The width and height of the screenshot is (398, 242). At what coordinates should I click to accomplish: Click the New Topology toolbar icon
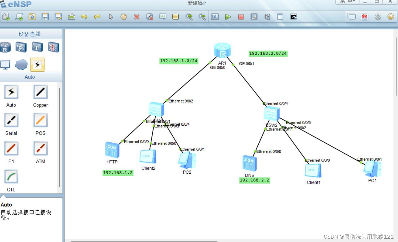tap(6, 17)
